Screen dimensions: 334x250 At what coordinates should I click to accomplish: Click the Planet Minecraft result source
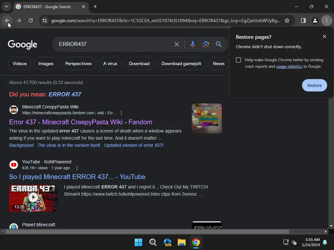click(x=38, y=225)
